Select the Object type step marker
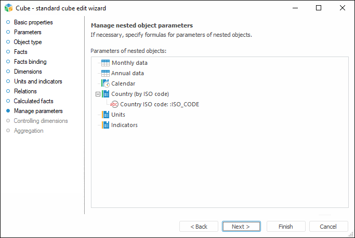Screen dimensions: 355x238 (8, 42)
